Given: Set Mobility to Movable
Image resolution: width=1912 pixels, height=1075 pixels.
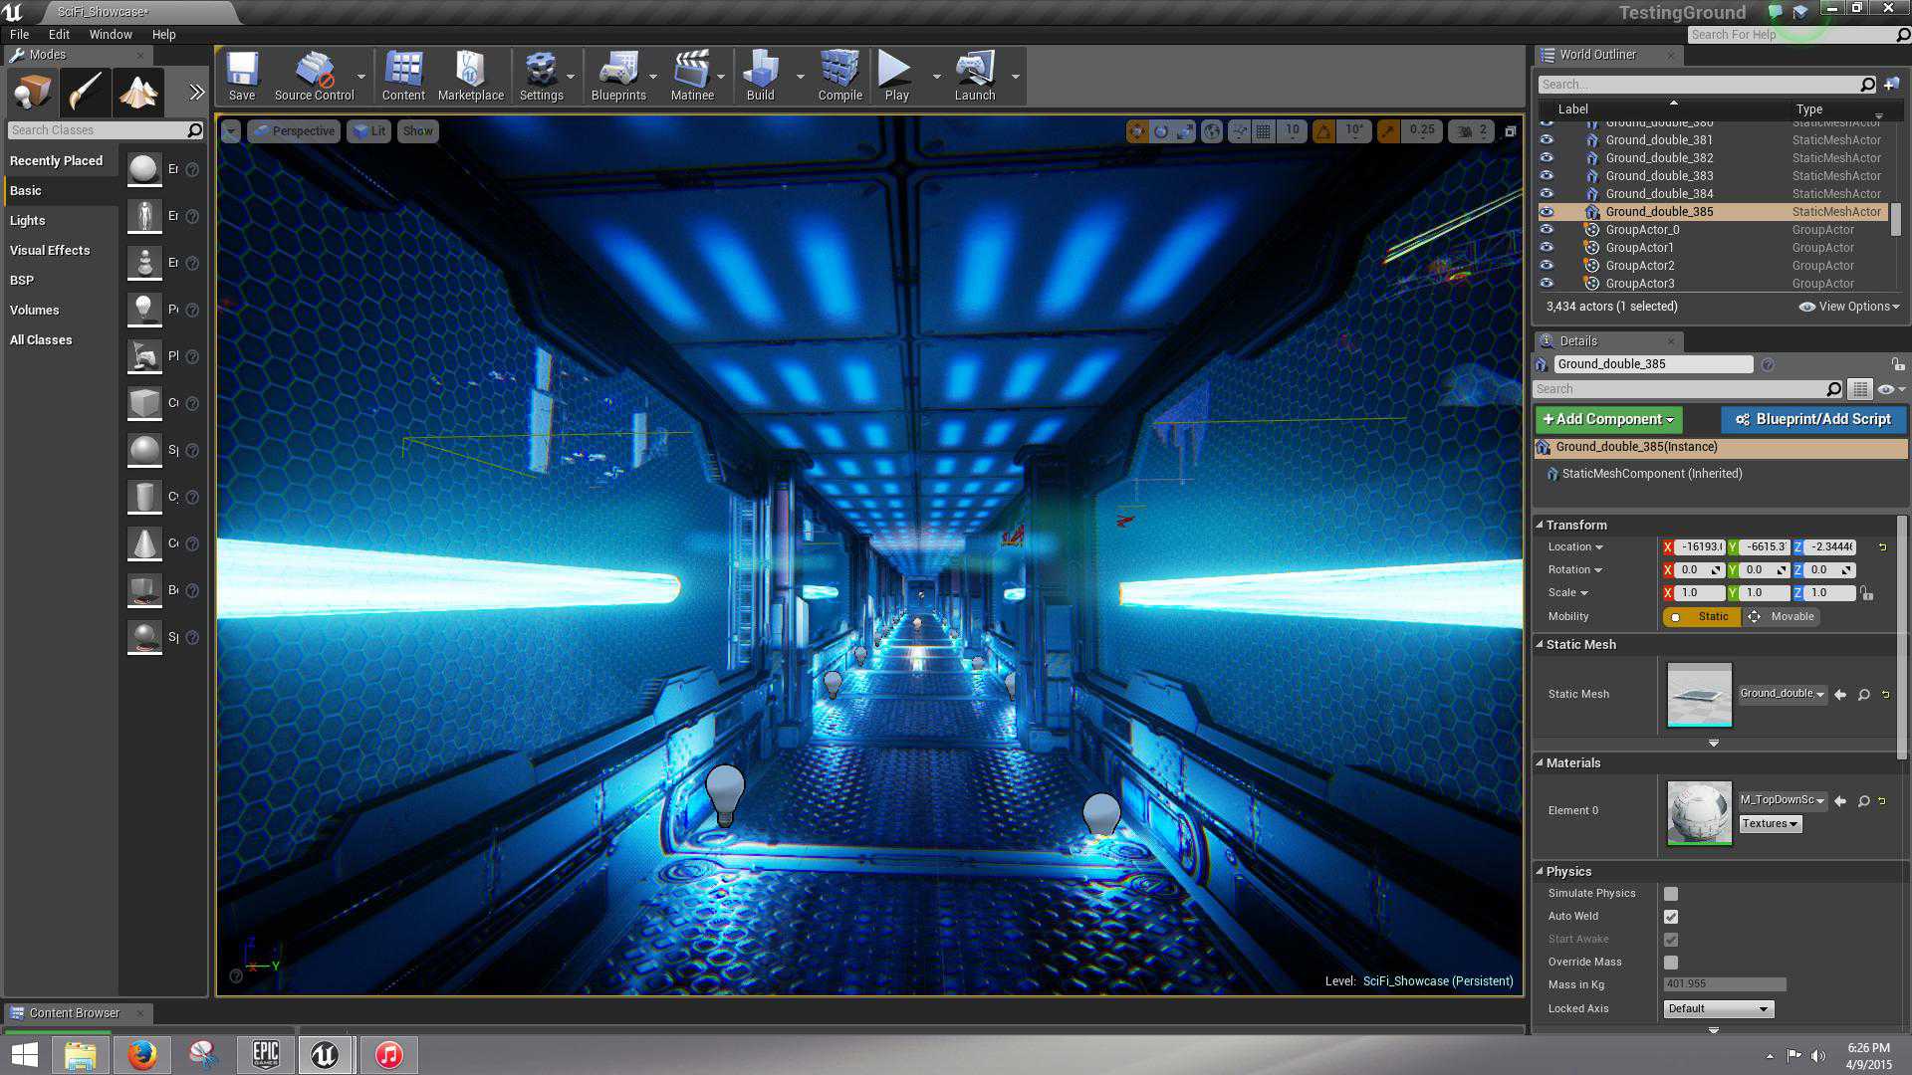Looking at the screenshot, I should tap(1782, 617).
